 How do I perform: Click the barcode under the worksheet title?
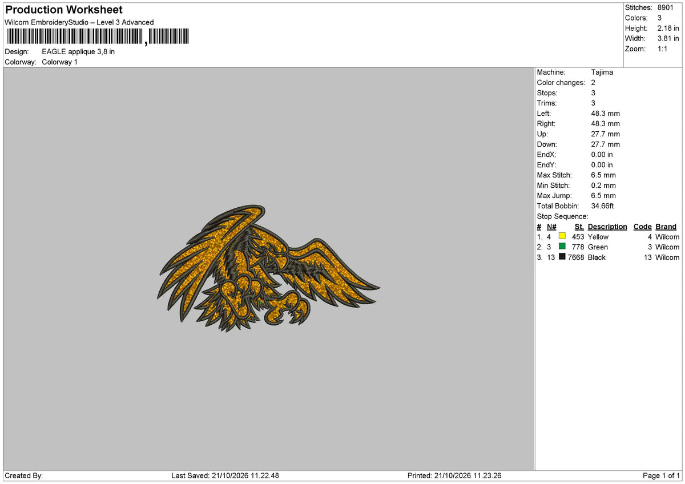click(97, 37)
